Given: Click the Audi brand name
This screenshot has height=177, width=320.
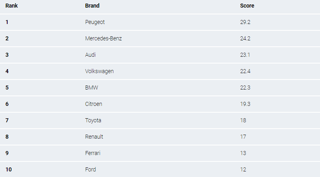Looking at the screenshot, I should click(x=91, y=55).
